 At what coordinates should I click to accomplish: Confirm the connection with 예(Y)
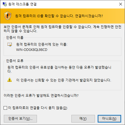click(83, 119)
